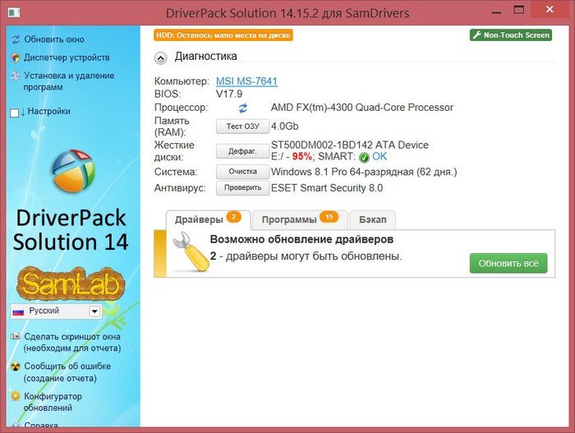The width and height of the screenshot is (575, 433).
Task: Click the blue processor refresh icon
Action: pos(243,108)
